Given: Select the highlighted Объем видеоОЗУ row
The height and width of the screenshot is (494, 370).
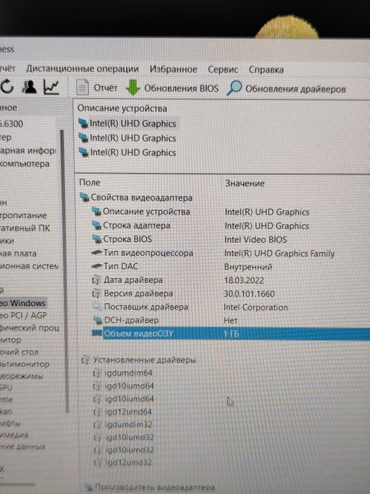Looking at the screenshot, I should click(x=230, y=333).
